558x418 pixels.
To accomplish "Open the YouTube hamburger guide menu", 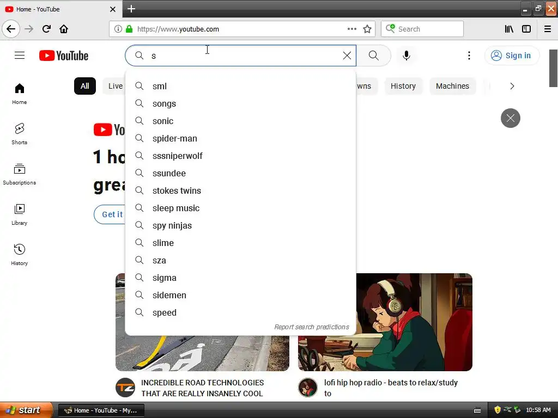I will click(20, 56).
